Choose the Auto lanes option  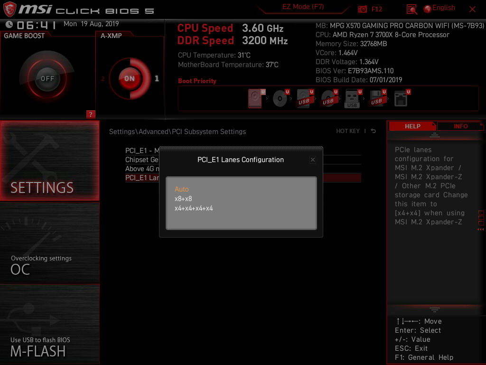click(x=182, y=189)
